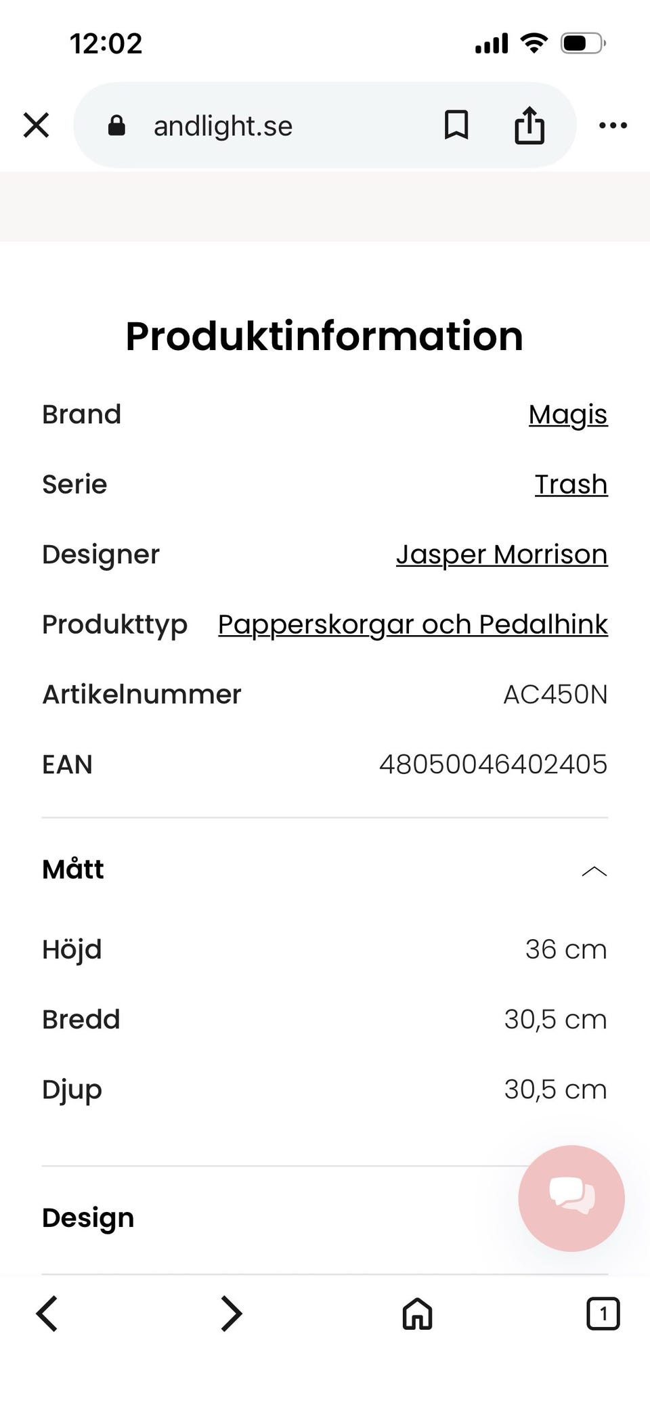Open the tabs counter button
Viewport: 650px width, 1407px height.
602,1314
